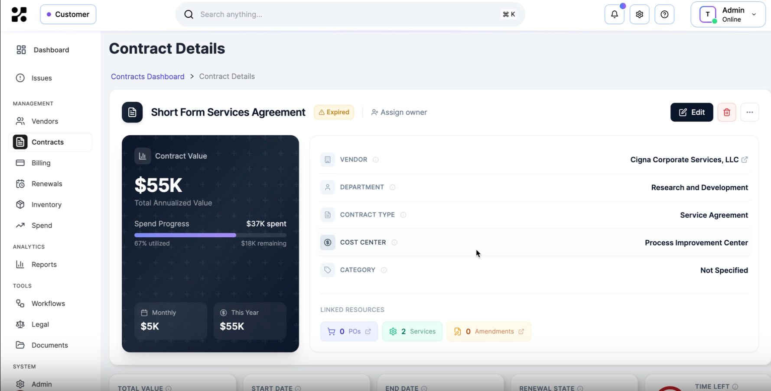Open the more options ellipsis menu
Screen dimensions: 771x391
[x=750, y=112]
